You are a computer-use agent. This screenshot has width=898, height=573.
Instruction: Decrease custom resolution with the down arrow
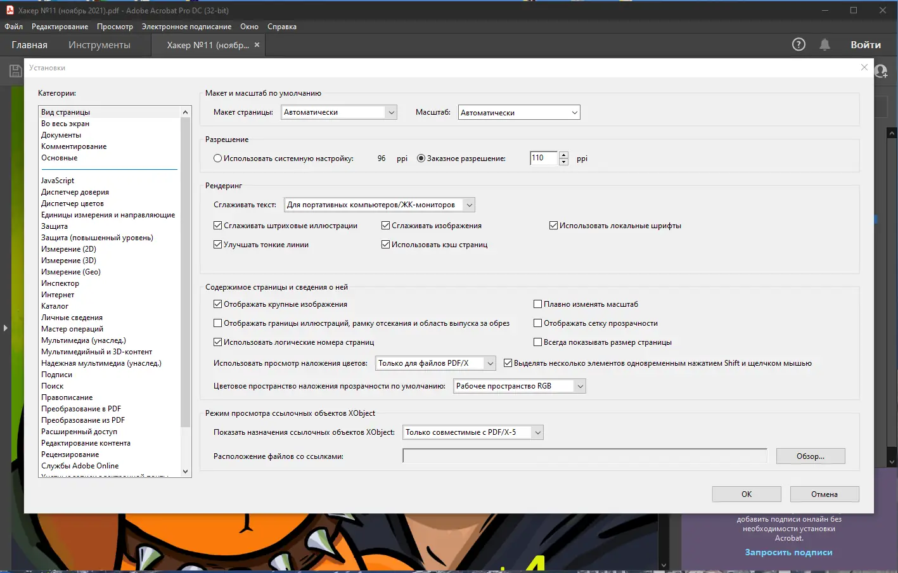(x=564, y=162)
